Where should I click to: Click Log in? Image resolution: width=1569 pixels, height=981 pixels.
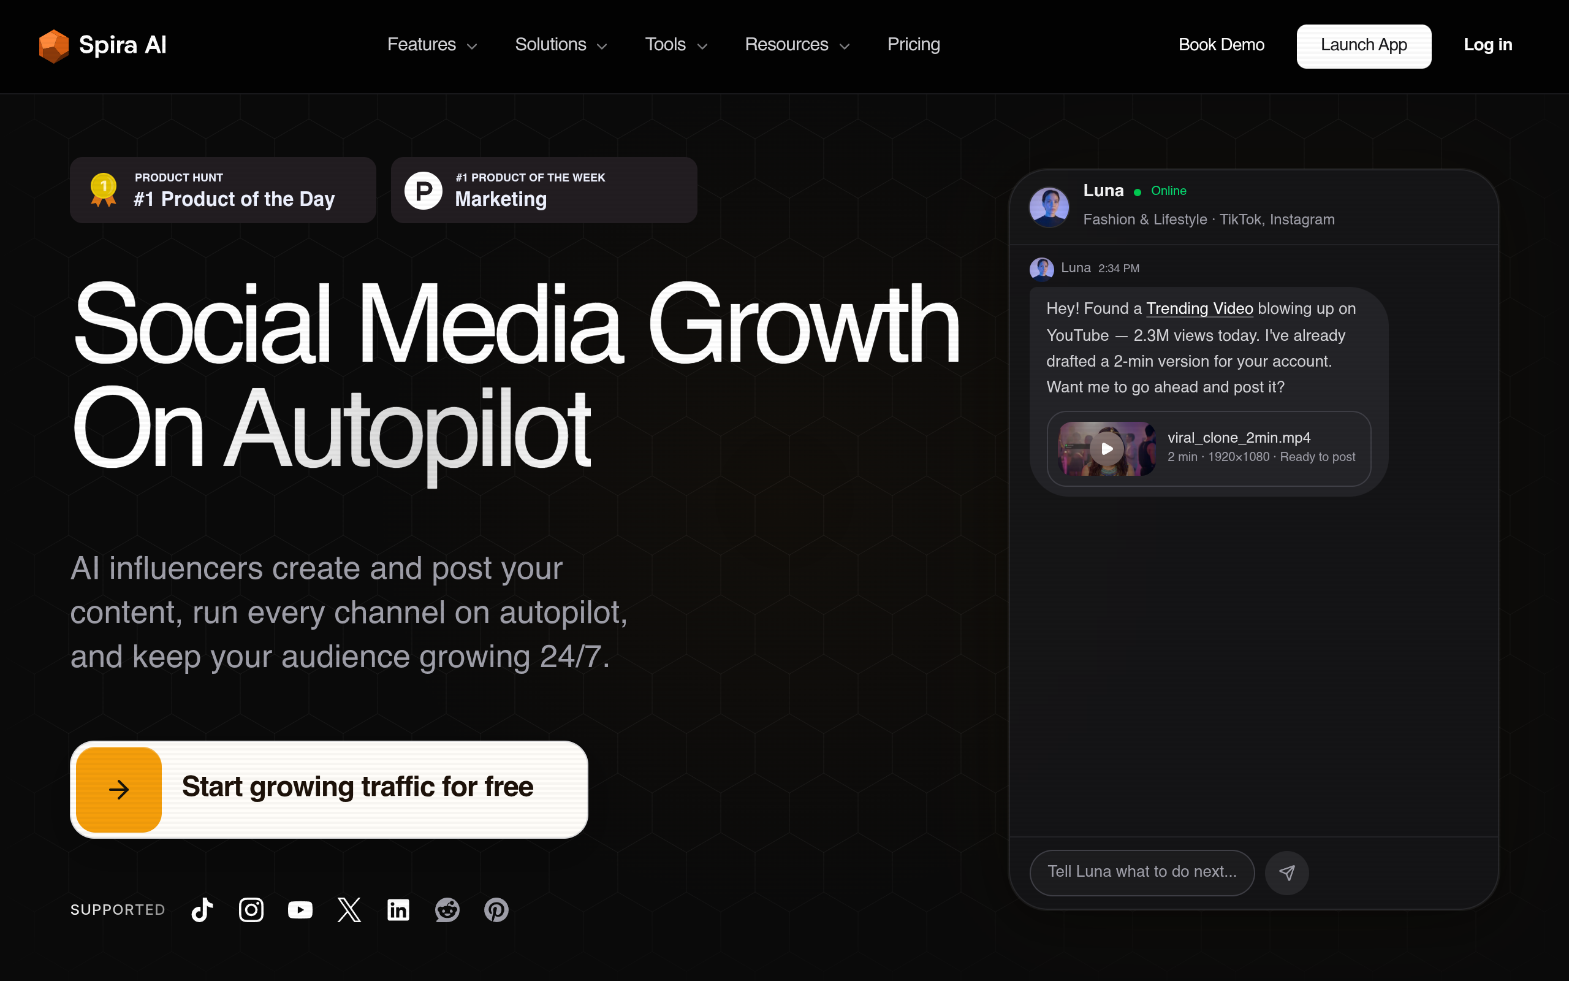click(x=1488, y=45)
